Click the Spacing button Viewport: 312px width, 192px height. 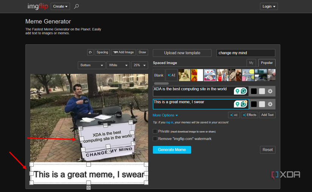(102, 52)
